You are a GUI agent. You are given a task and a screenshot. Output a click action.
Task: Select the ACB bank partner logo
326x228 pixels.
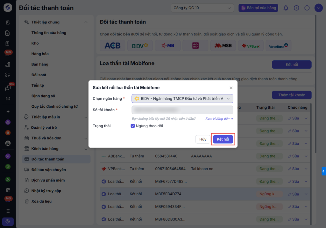(x=112, y=46)
